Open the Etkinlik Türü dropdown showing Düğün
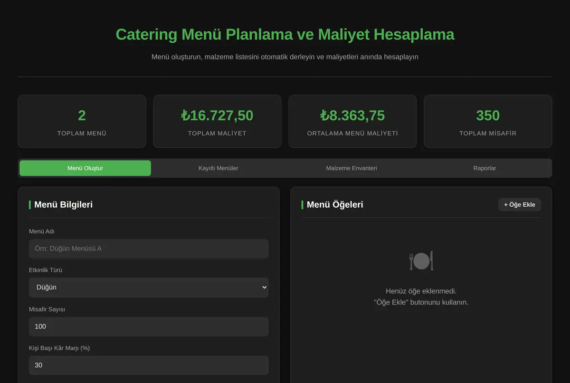 149,287
